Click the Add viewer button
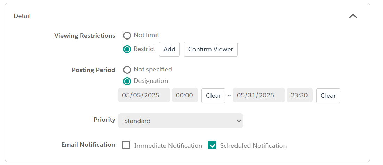This screenshot has width=383, height=165. point(169,49)
